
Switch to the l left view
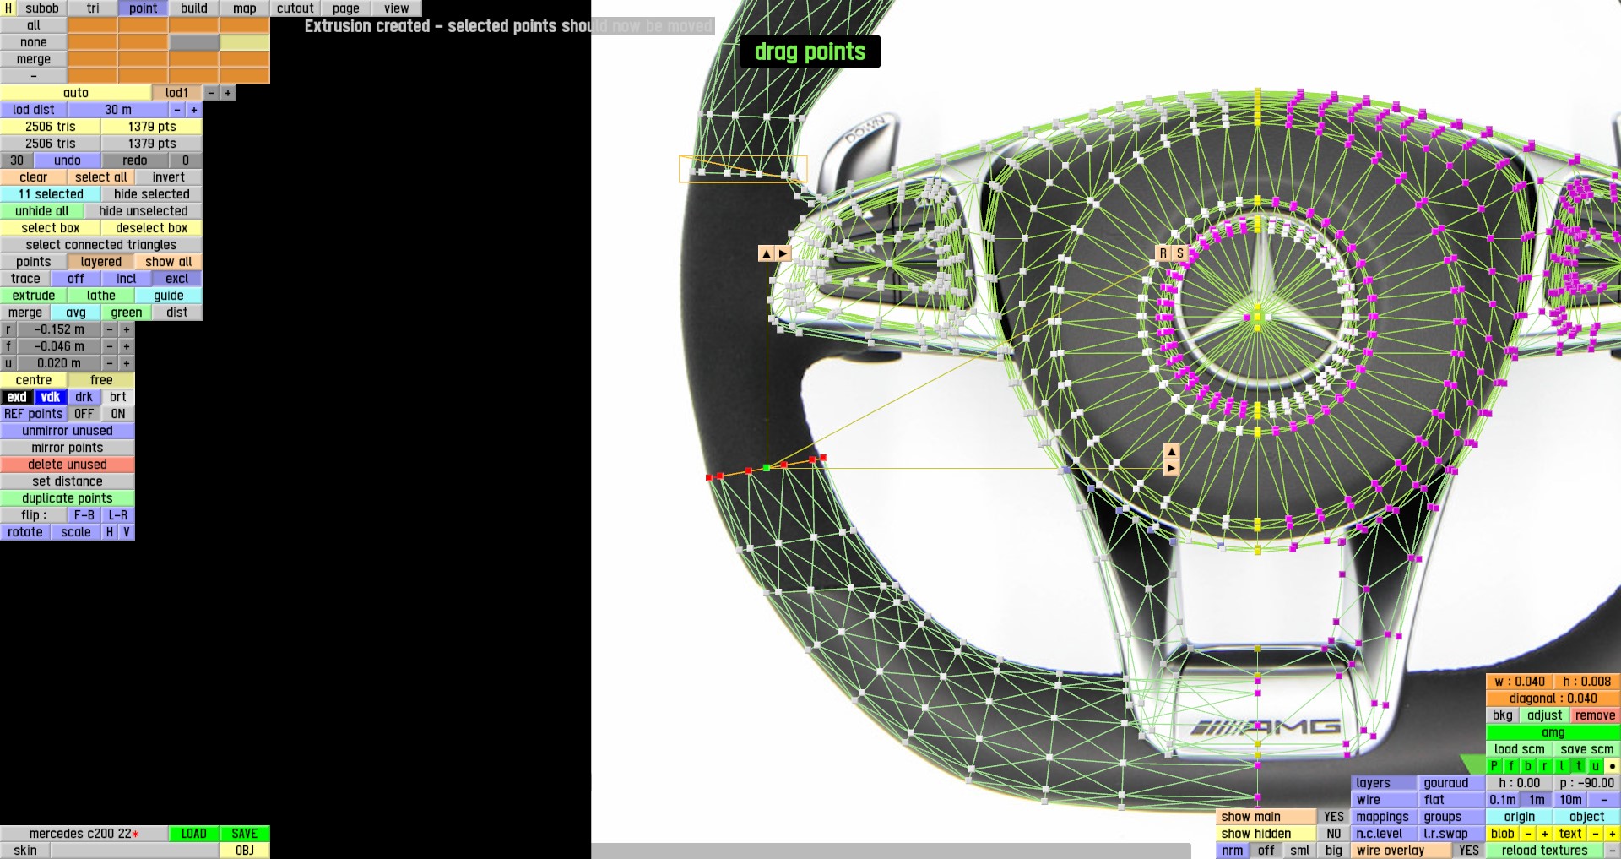point(1562,766)
